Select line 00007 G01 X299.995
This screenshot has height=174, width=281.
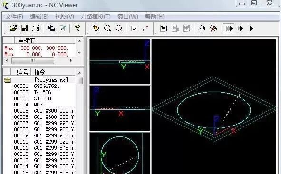click(39, 123)
